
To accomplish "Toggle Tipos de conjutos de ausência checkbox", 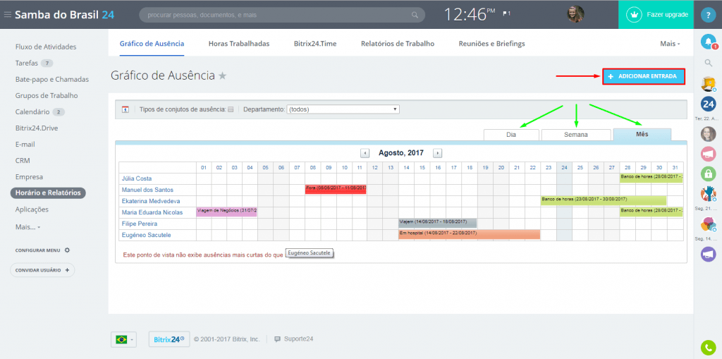I will point(231,110).
